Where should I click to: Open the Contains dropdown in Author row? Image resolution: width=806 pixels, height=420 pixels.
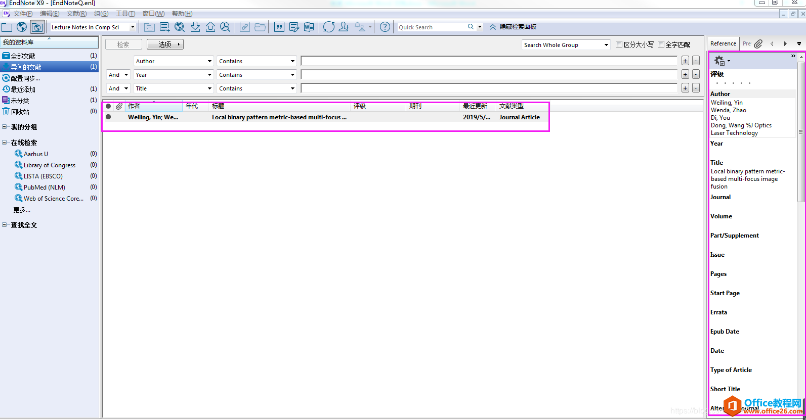coord(292,61)
